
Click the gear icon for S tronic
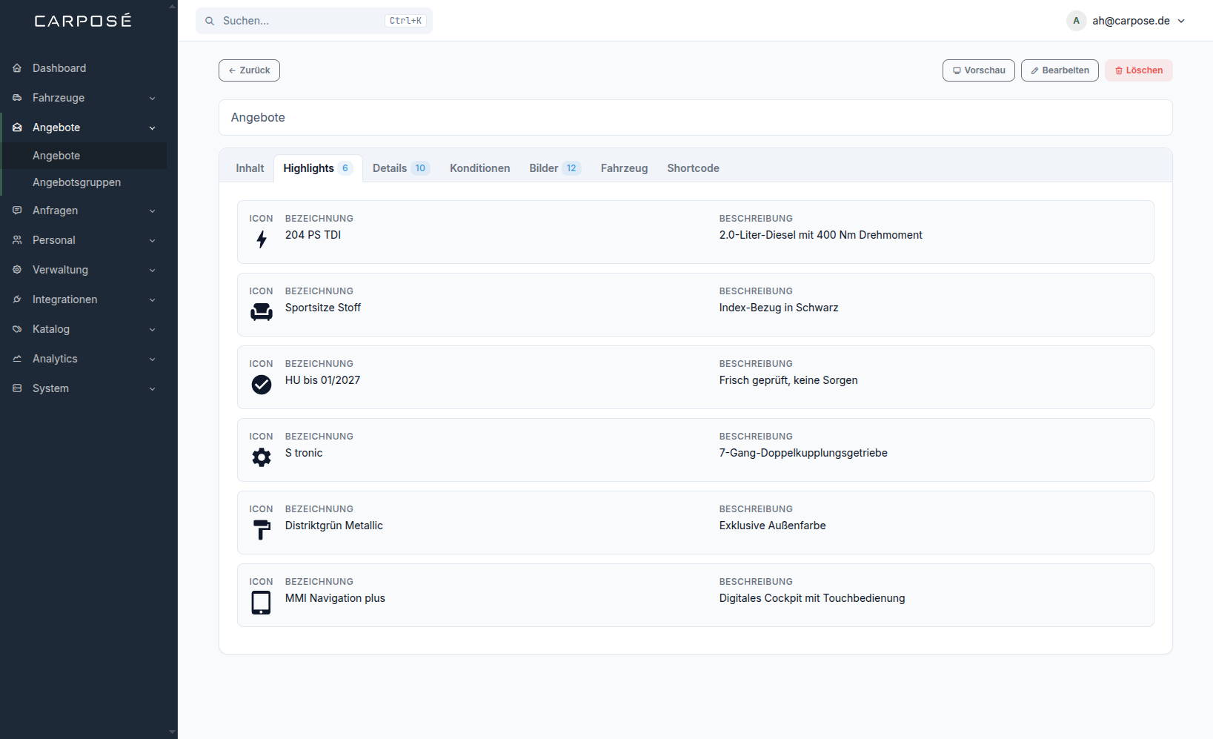(x=262, y=457)
